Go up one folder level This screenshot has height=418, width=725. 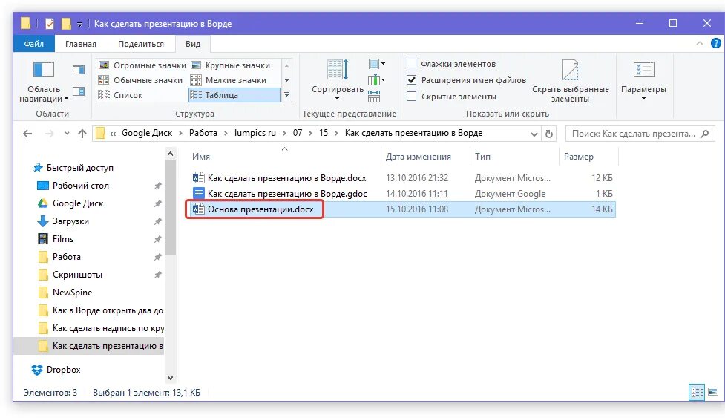82,134
